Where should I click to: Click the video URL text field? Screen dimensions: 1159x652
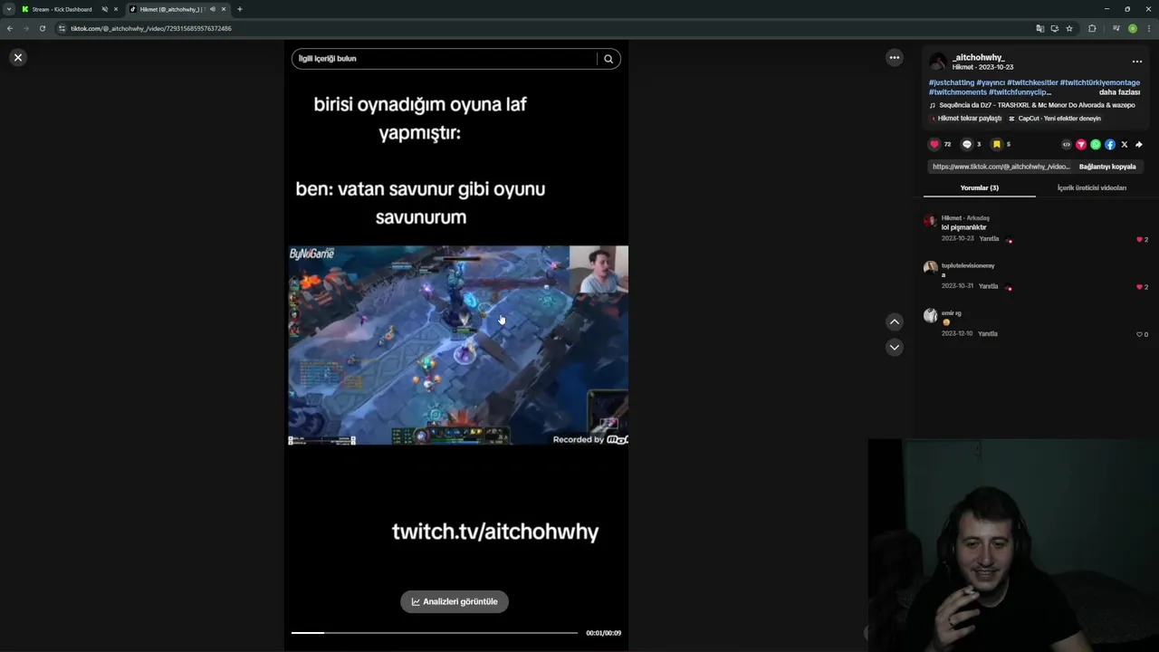pyautogui.click(x=1001, y=167)
